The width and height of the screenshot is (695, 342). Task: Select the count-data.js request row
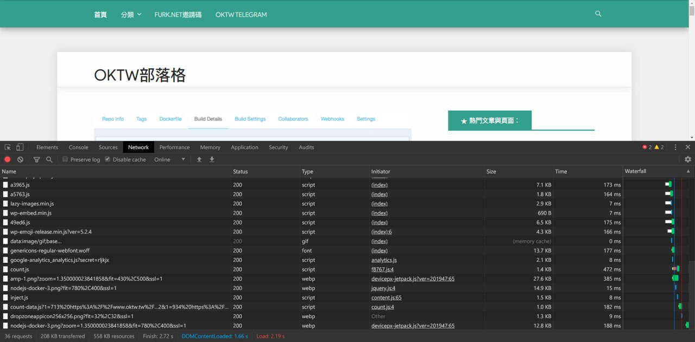pyautogui.click(x=344, y=307)
